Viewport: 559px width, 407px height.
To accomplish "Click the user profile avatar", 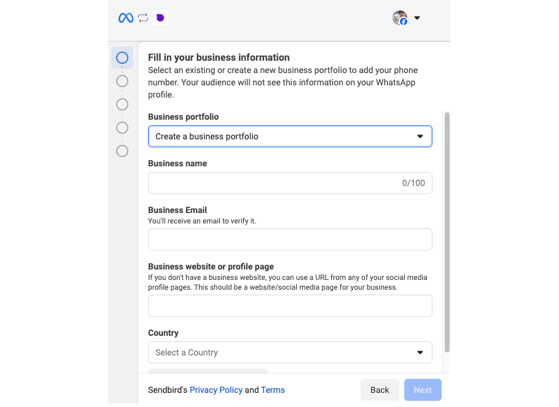I will (400, 18).
